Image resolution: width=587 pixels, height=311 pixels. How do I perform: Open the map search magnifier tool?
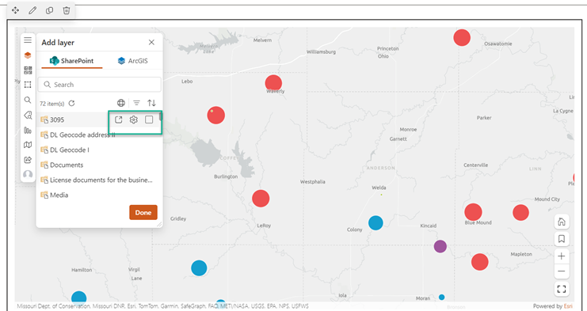pyautogui.click(x=28, y=100)
